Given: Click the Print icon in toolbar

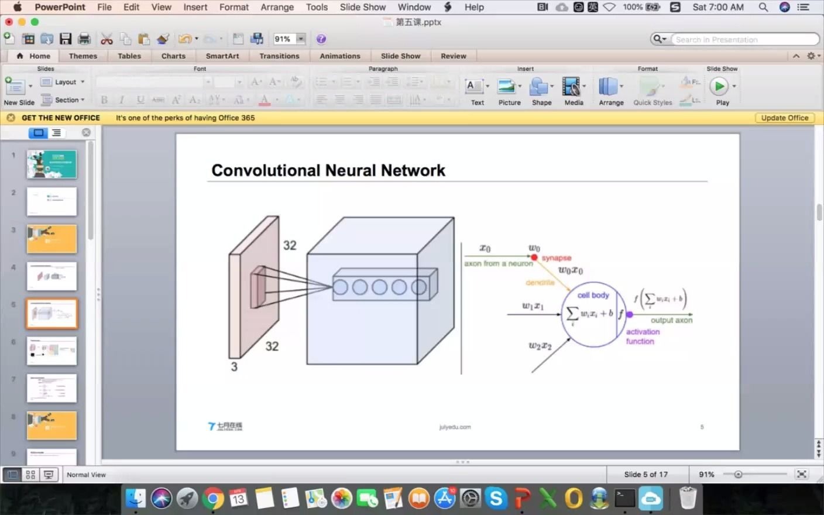Looking at the screenshot, I should coord(84,39).
